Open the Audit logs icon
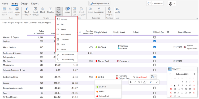Image resolution: width=199 pixels, height=99 pixels. [x=117, y=9]
